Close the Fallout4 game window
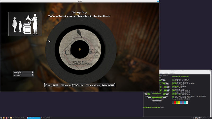Image resolution: width=212 pixels, height=119 pixels. [158, 1]
